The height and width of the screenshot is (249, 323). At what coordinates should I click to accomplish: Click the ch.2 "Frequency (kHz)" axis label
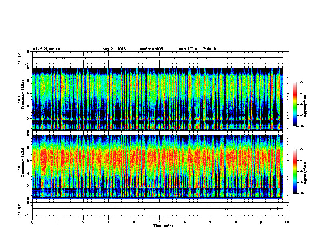[x=22, y=162]
